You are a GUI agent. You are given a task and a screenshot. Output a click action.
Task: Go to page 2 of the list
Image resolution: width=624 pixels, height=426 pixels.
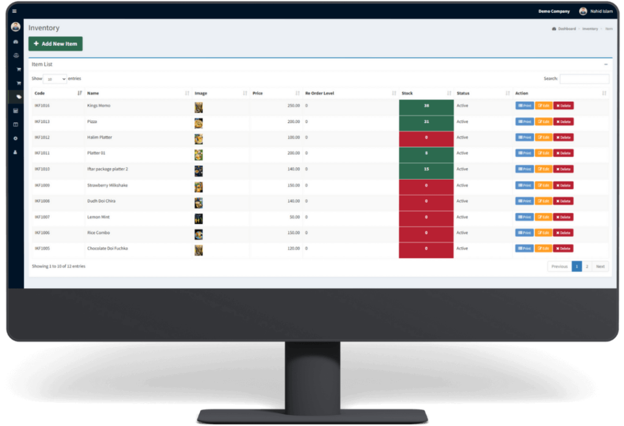click(587, 266)
